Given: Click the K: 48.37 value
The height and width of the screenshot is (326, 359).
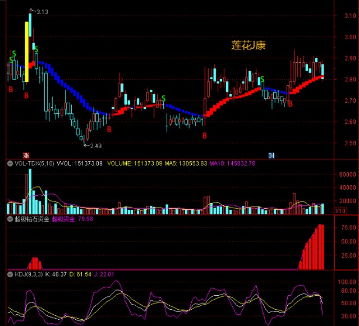Looking at the screenshot, I should point(56,274).
